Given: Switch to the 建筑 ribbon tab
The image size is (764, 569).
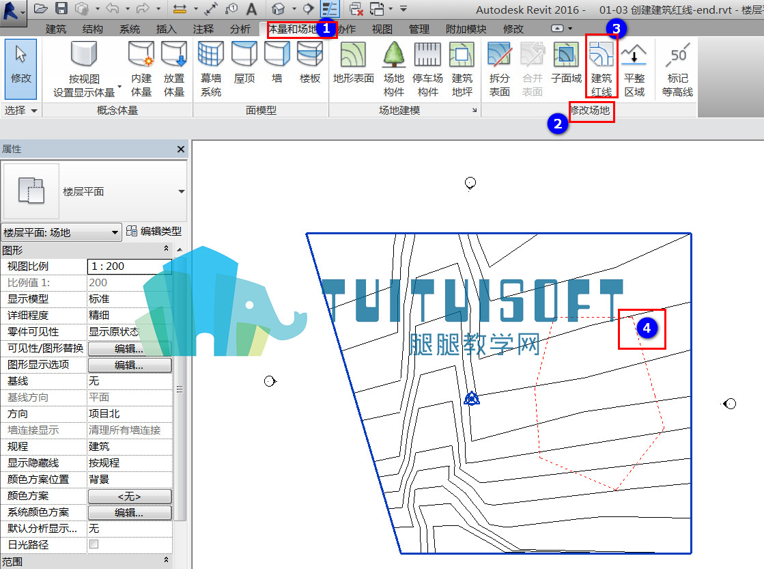Looking at the screenshot, I should tap(56, 29).
